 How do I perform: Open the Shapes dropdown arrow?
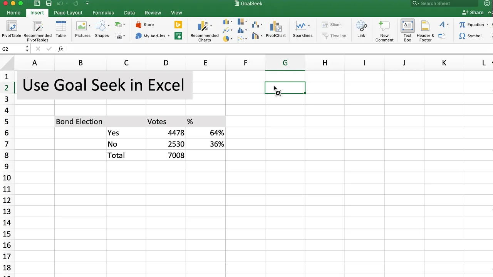tap(109, 26)
